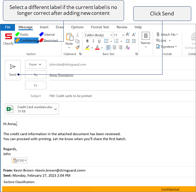This screenshot has height=192, width=196.
Task: Click the Format Painter brush icon
Action: pyautogui.click(x=78, y=47)
